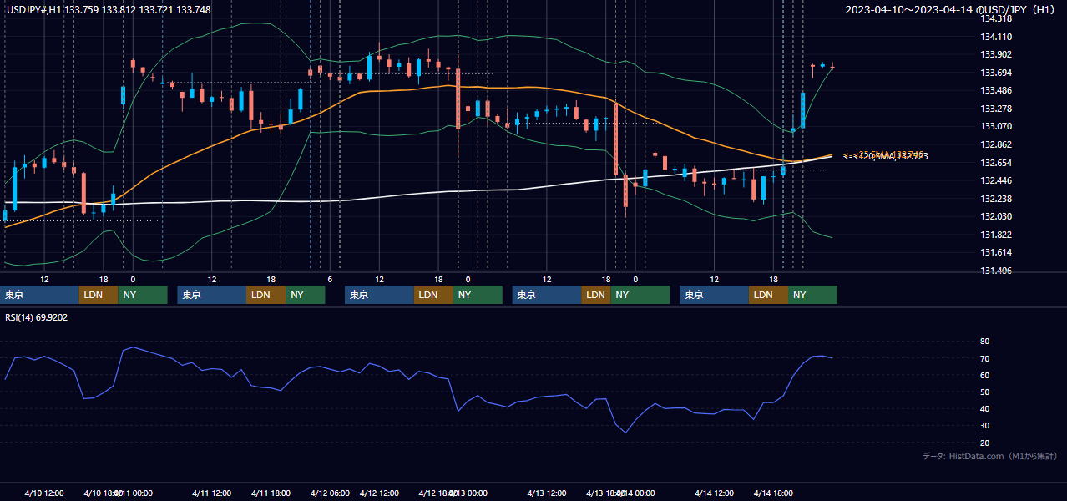Click the 4/12 12:00 time axis label
The height and width of the screenshot is (501, 1067).
pyautogui.click(x=379, y=493)
